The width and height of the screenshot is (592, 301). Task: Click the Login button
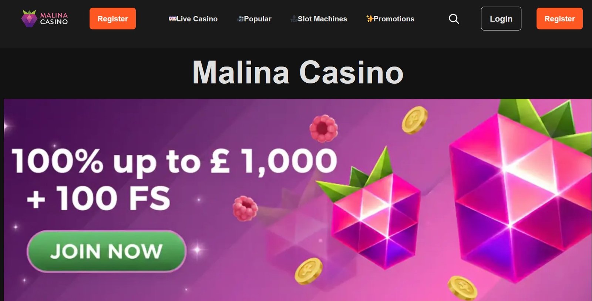point(501,18)
